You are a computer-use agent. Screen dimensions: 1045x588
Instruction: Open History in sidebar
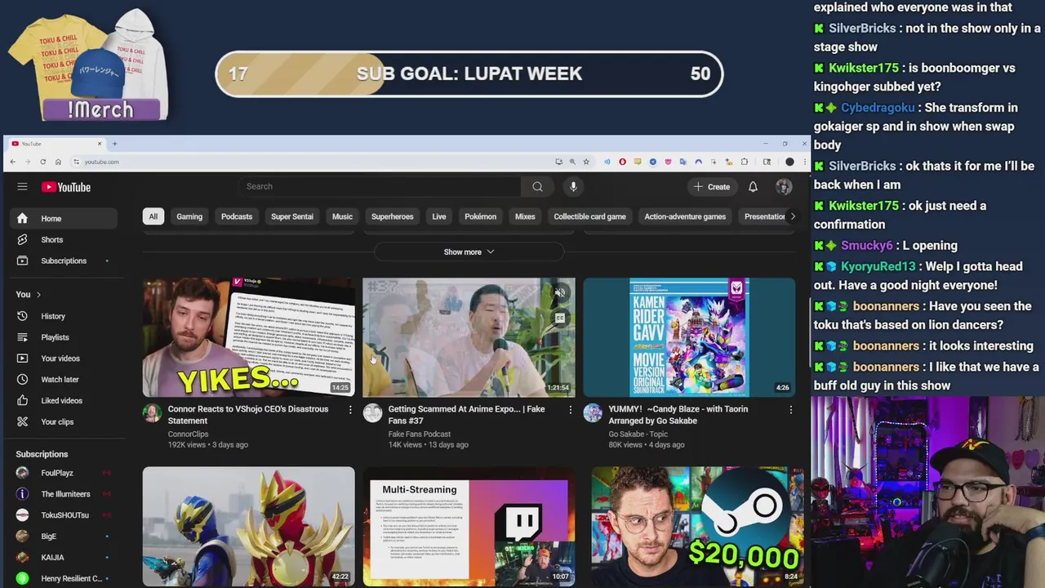coord(63,316)
